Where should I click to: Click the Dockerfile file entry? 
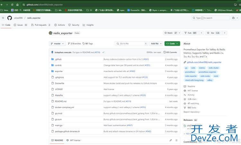point(60,83)
